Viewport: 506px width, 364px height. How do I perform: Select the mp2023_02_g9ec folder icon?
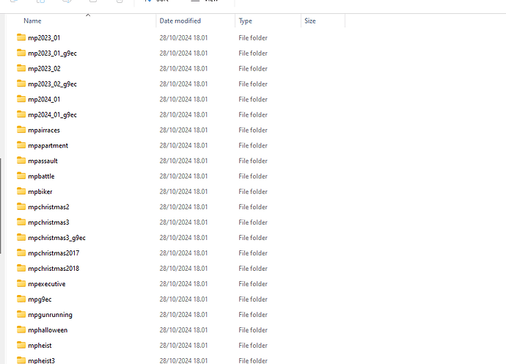(21, 84)
